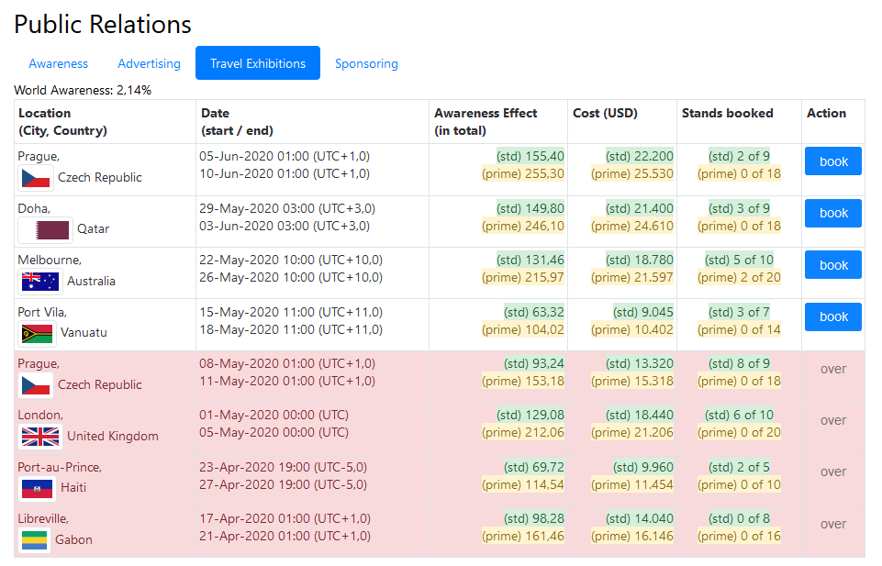Book the Port Vila, Vanuatu exhibition
The height and width of the screenshot is (566, 882).
coord(833,316)
